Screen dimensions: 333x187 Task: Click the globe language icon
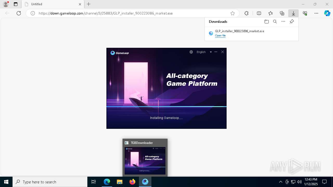191,52
